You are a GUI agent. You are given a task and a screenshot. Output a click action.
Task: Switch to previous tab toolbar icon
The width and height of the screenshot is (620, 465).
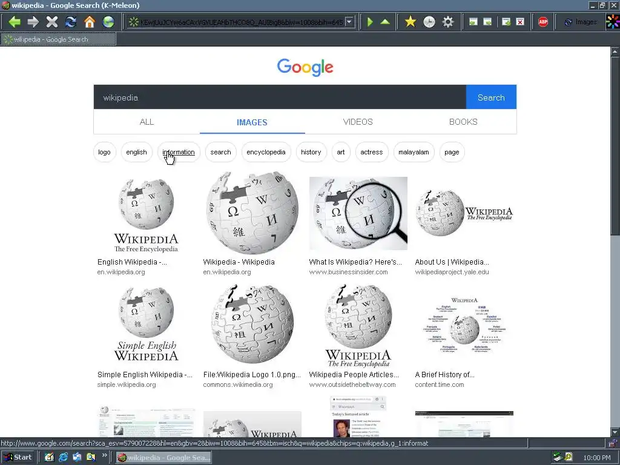(473, 22)
